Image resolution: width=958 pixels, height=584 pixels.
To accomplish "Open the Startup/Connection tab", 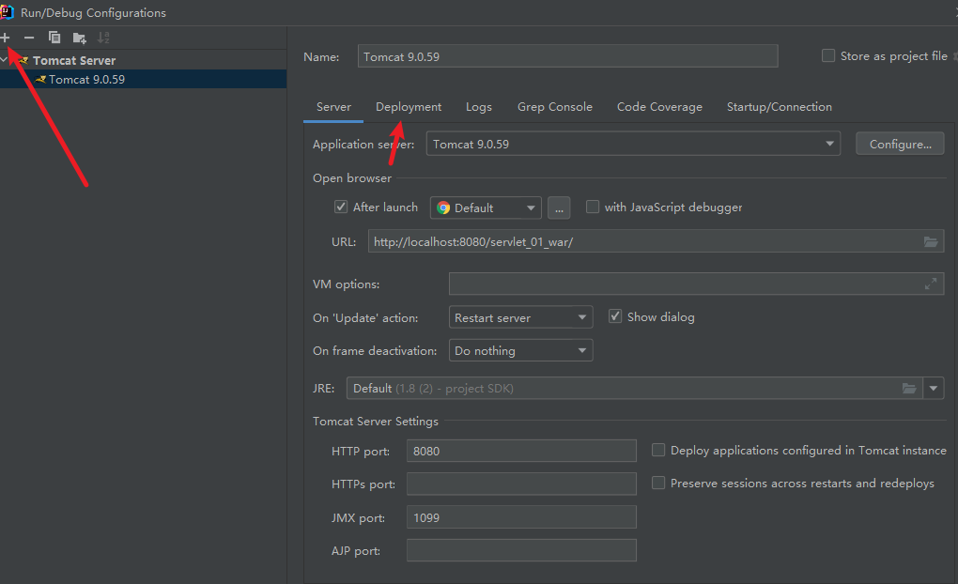I will pos(779,107).
